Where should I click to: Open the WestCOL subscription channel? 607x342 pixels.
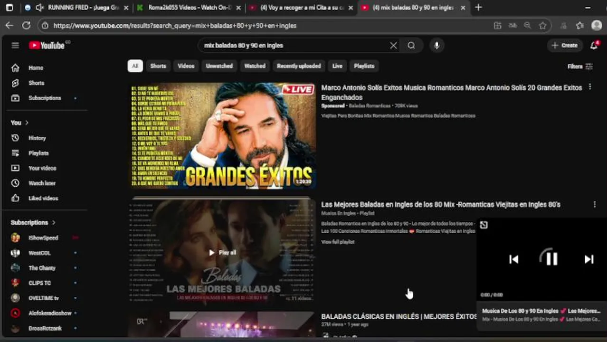click(39, 253)
